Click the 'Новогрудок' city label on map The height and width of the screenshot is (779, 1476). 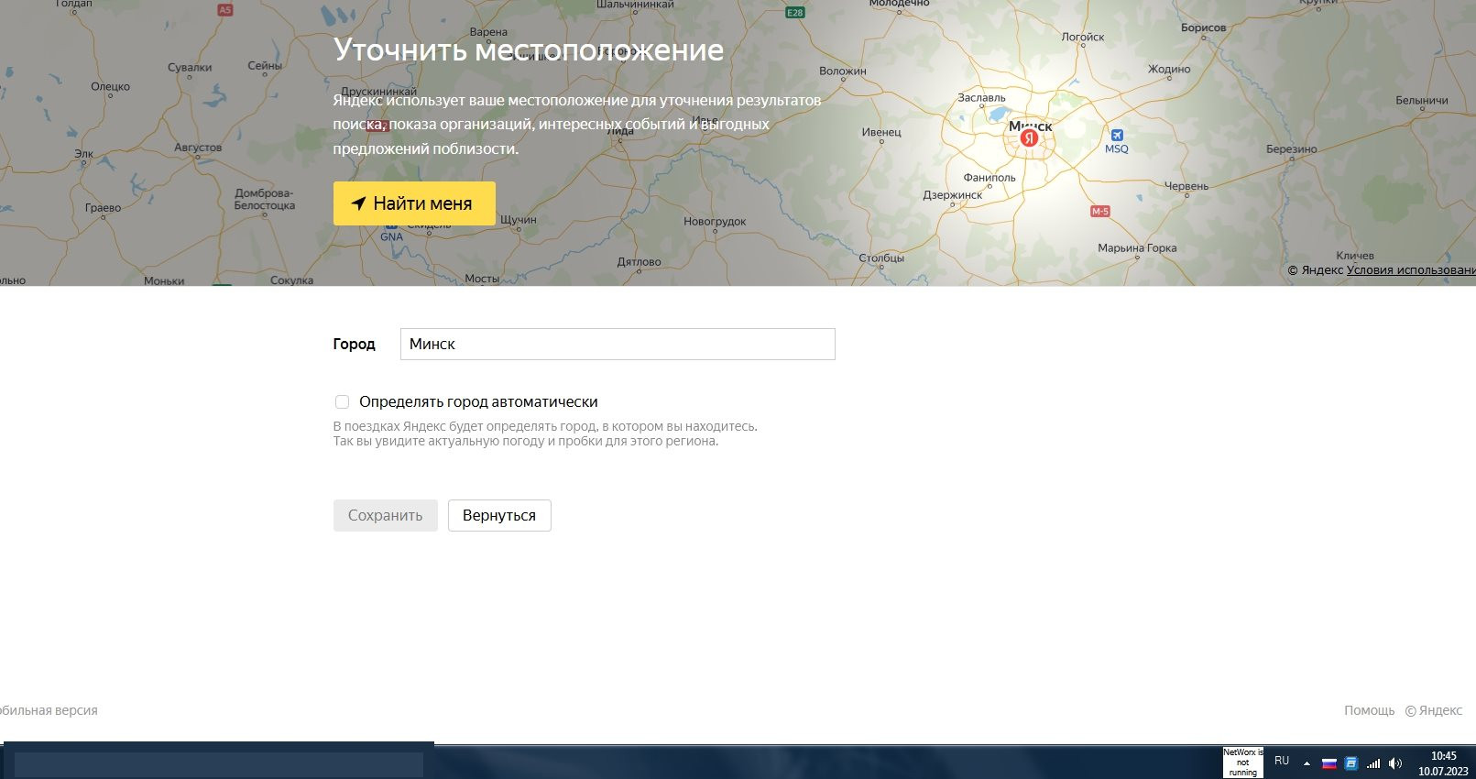[715, 221]
